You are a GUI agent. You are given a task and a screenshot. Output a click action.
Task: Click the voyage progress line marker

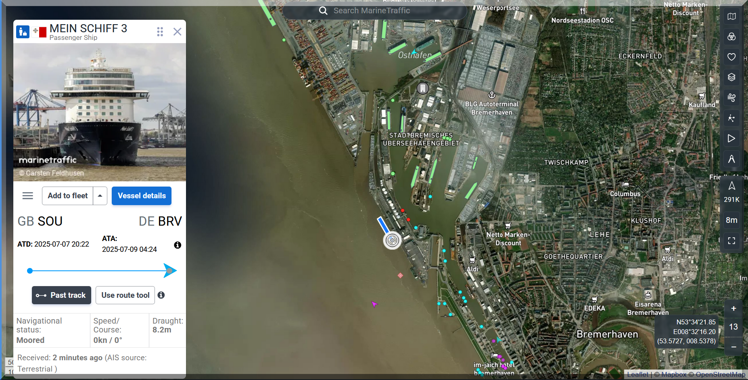point(170,271)
